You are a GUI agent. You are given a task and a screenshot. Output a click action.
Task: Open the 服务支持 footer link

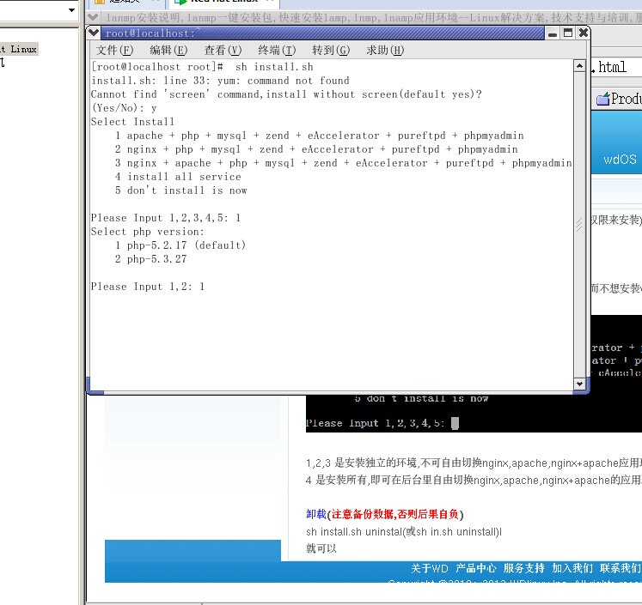coord(523,568)
